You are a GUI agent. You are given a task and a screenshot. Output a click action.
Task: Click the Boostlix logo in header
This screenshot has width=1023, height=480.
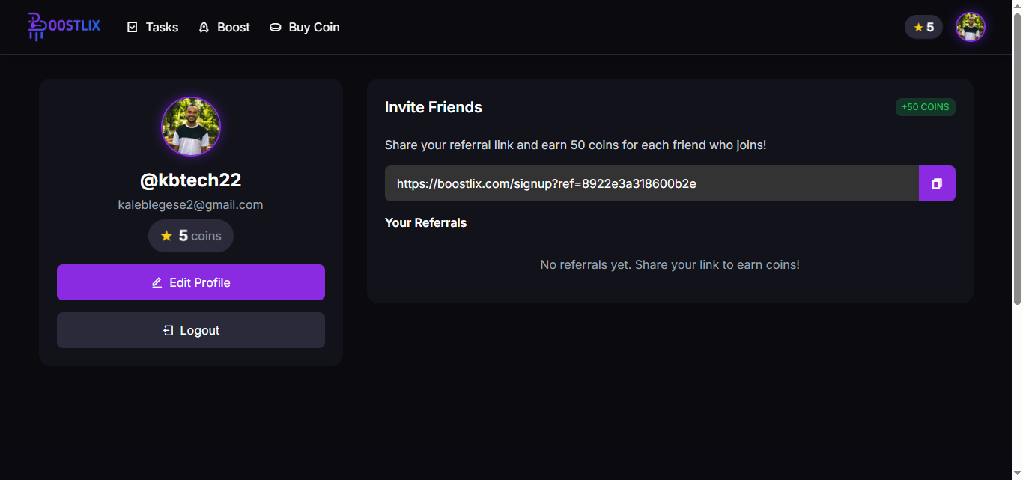pyautogui.click(x=64, y=27)
